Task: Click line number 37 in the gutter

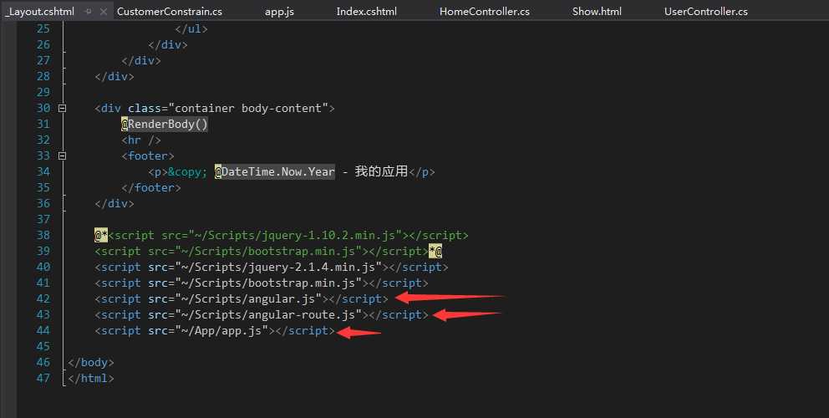Action: coord(43,219)
